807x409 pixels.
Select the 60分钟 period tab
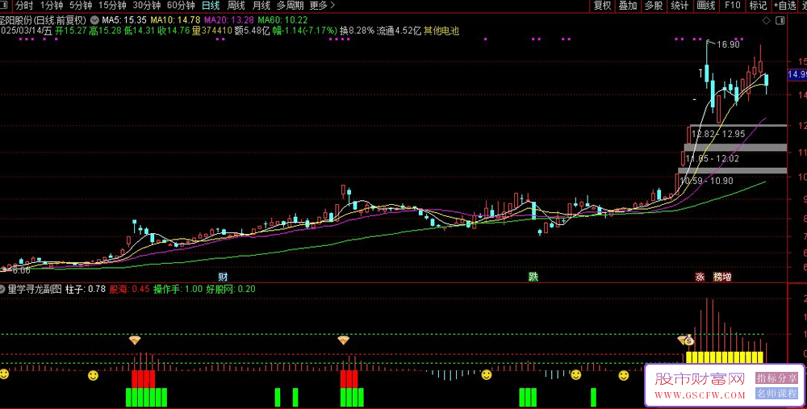(181, 6)
